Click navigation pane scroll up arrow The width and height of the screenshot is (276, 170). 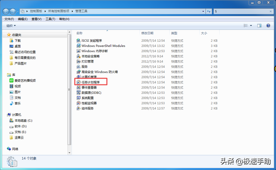69,32
